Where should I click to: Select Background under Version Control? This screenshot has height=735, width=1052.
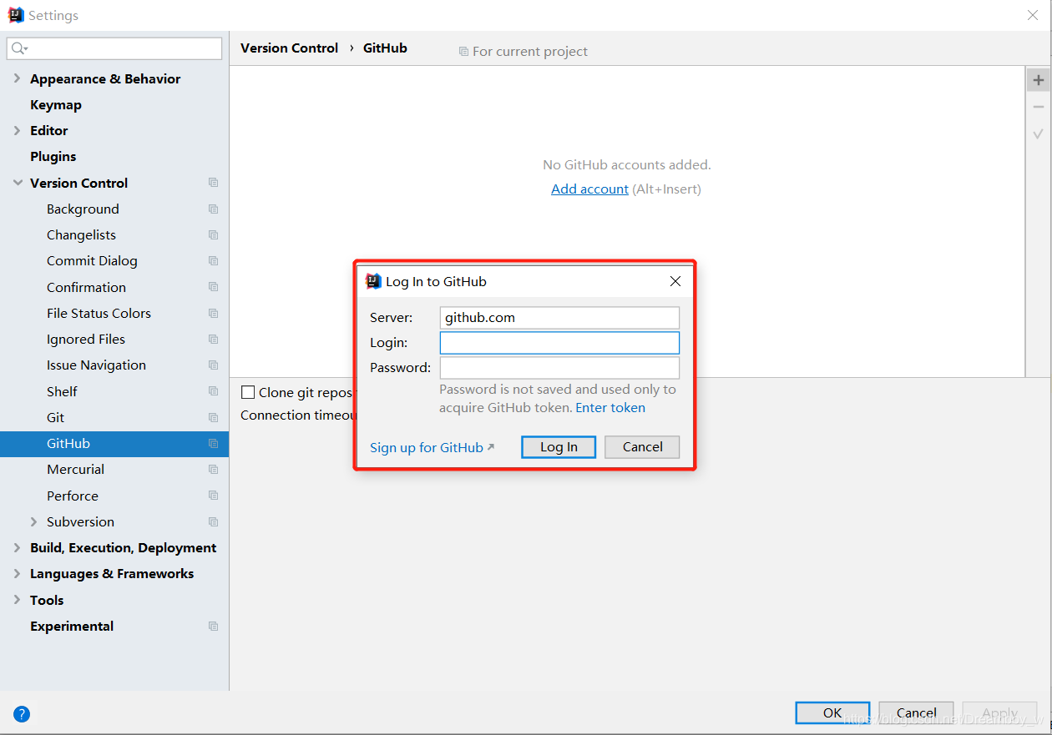pyautogui.click(x=83, y=209)
